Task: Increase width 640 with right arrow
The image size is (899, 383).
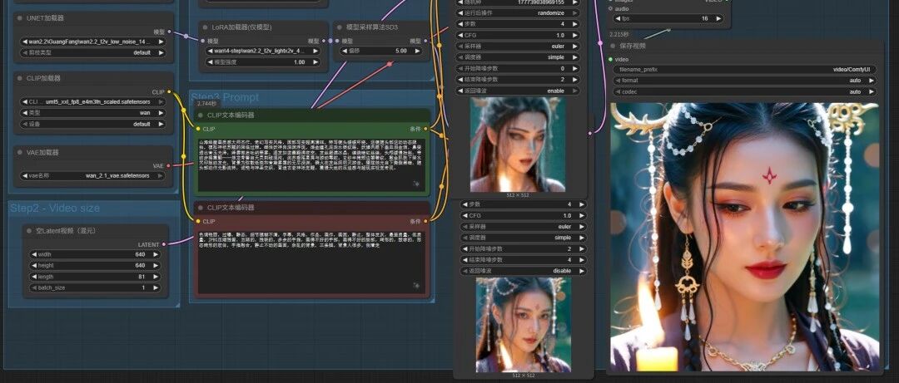Action: [156, 254]
